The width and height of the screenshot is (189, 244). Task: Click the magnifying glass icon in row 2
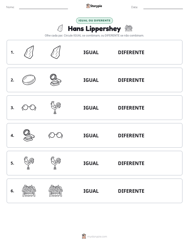click(x=56, y=80)
